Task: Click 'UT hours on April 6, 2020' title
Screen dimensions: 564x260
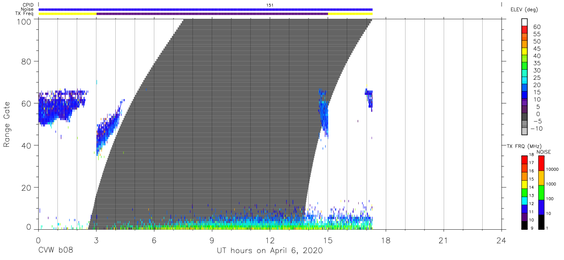Action: [x=270, y=251]
